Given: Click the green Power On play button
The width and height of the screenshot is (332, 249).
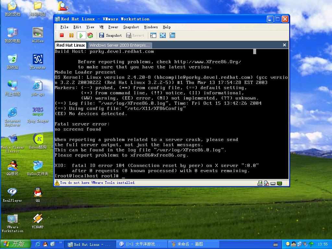Looking at the screenshot, I should point(81,35).
